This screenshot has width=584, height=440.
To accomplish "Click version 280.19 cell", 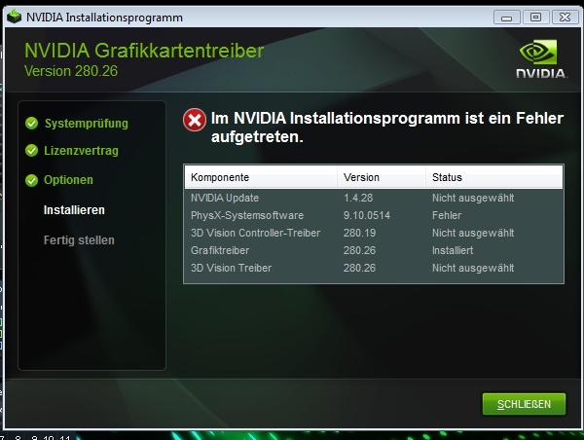I will point(359,233).
